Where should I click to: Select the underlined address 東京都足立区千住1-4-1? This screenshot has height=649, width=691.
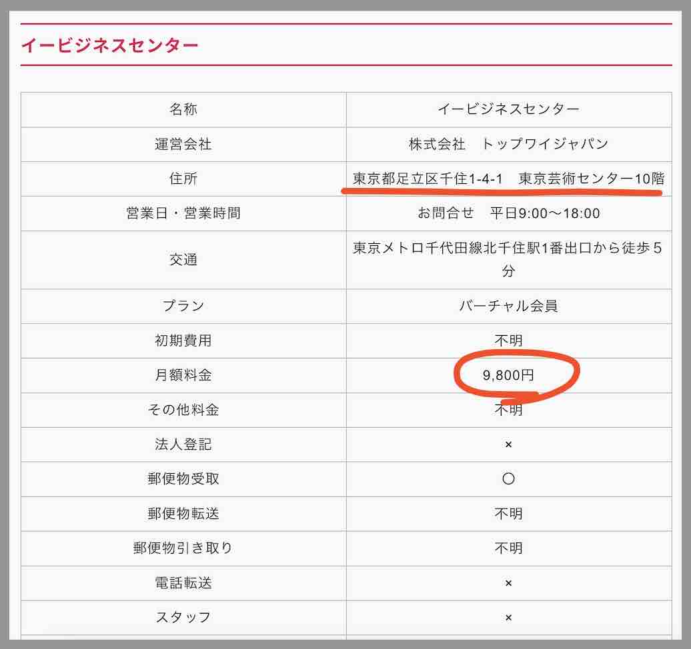pos(427,178)
